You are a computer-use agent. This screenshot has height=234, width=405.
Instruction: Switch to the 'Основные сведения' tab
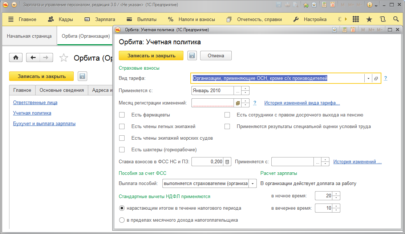click(61, 90)
